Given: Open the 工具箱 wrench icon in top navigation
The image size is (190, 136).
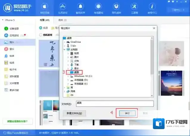Looking at the screenshot, I should 134,7.
